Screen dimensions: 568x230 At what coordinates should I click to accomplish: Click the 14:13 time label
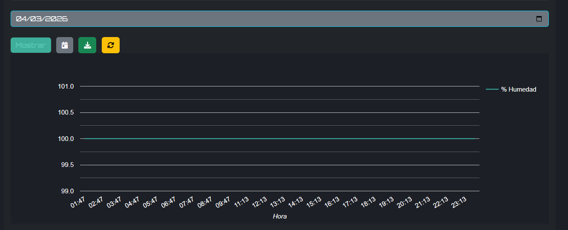296,202
